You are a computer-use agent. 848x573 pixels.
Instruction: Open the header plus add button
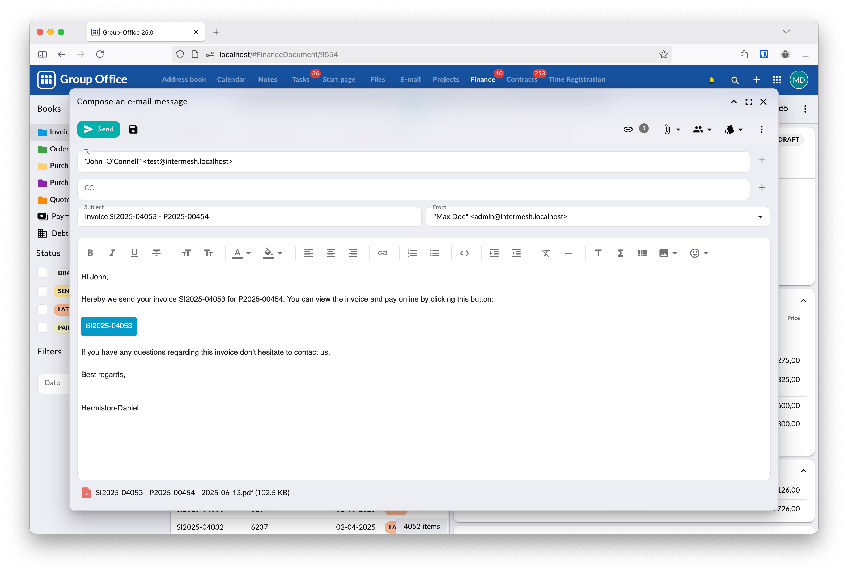pos(757,79)
